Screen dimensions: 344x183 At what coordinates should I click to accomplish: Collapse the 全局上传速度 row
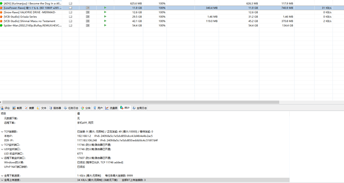(2, 180)
